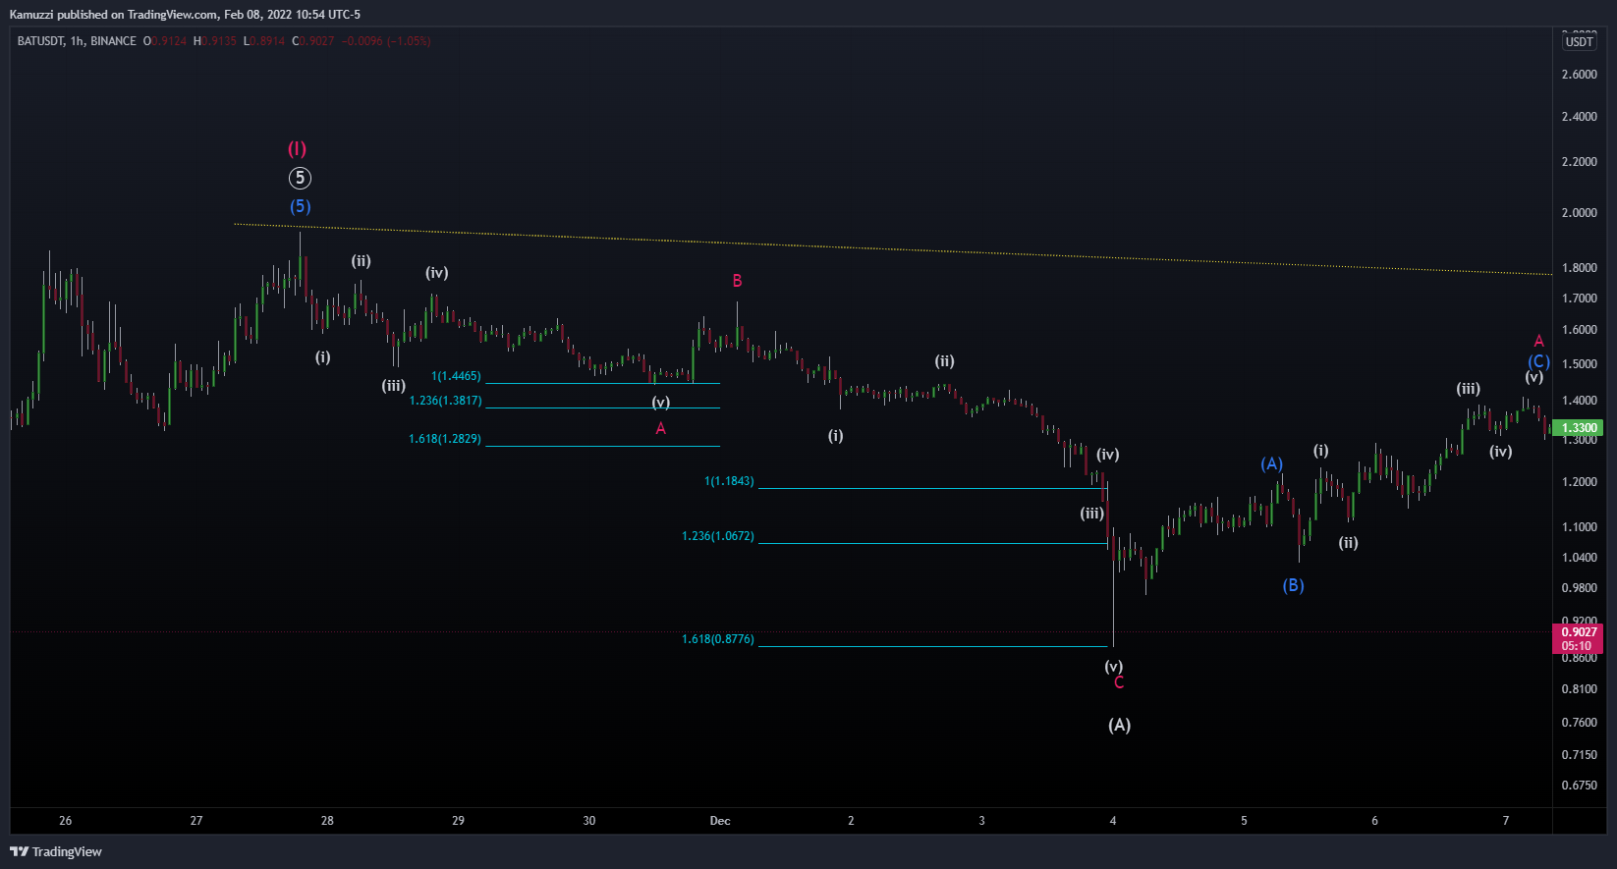1617x869 pixels.
Task: Click the close value C0.9027
Action: 313,41
